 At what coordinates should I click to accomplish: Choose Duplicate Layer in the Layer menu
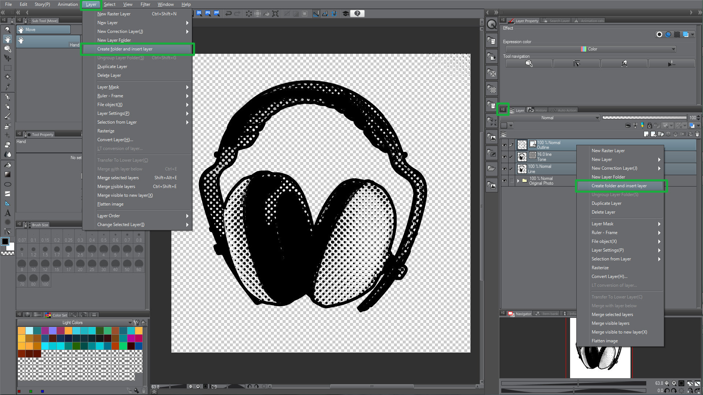[x=112, y=67]
